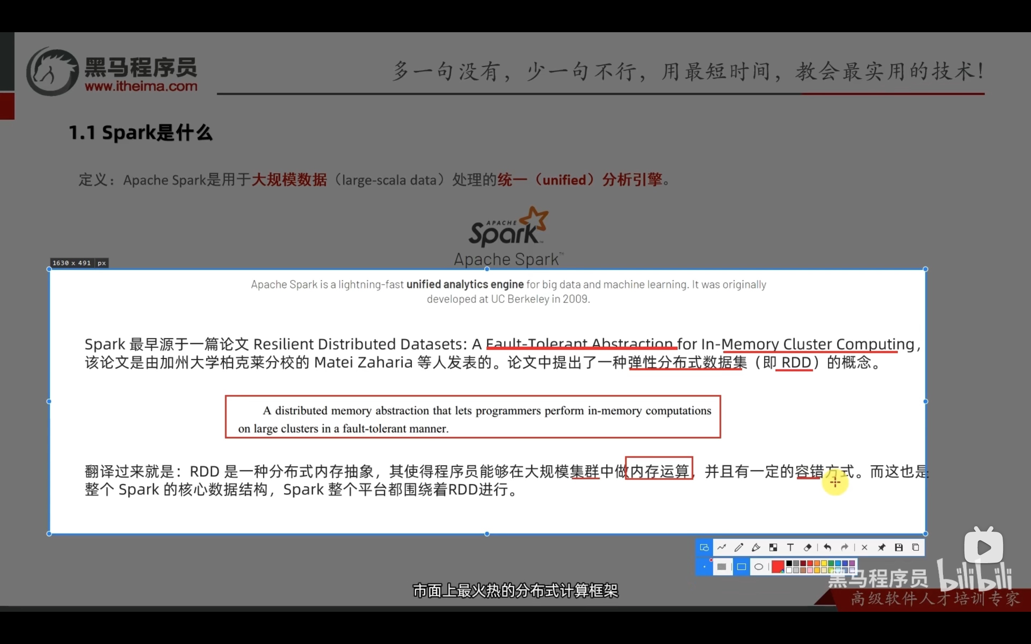The height and width of the screenshot is (644, 1031).
Task: Pick the brown color swatch
Action: (x=803, y=570)
